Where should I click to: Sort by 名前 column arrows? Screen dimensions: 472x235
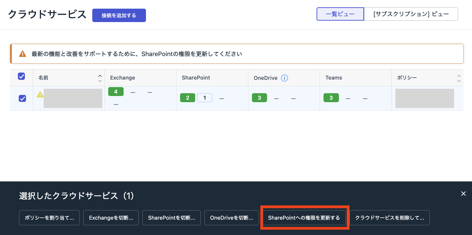[x=100, y=78]
